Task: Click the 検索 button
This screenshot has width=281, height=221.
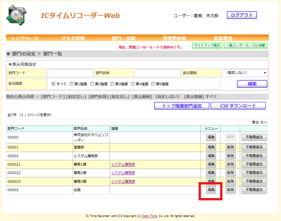Action: pyautogui.click(x=252, y=84)
